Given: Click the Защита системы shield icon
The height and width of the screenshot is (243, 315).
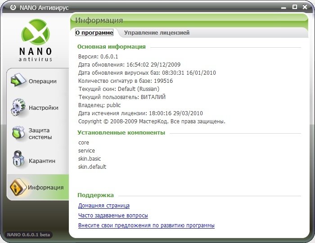Looking at the screenshot, I should 18,133.
